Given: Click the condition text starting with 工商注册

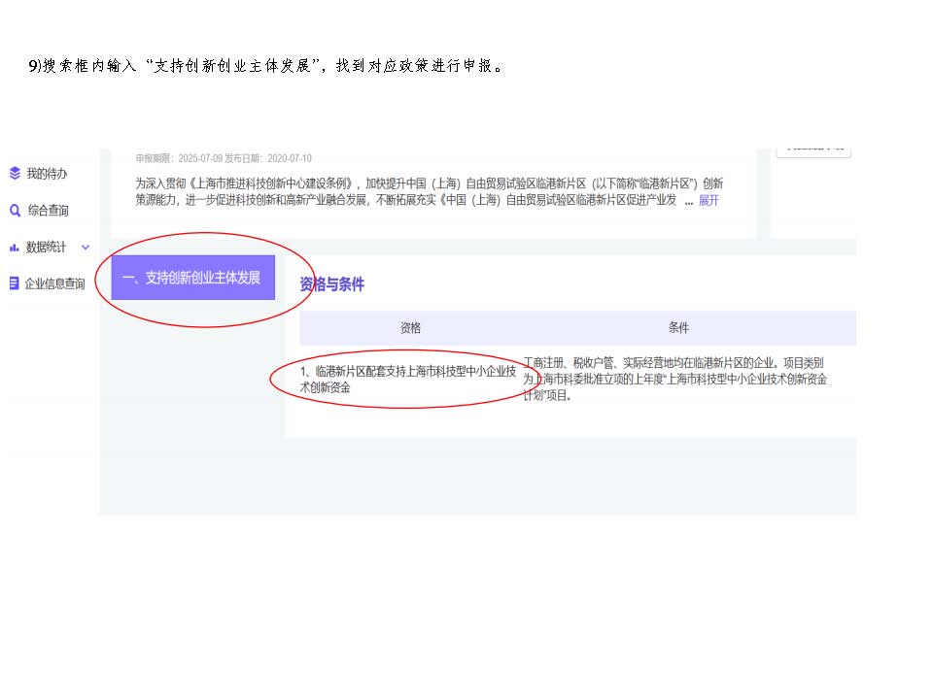Looking at the screenshot, I should 674,379.
